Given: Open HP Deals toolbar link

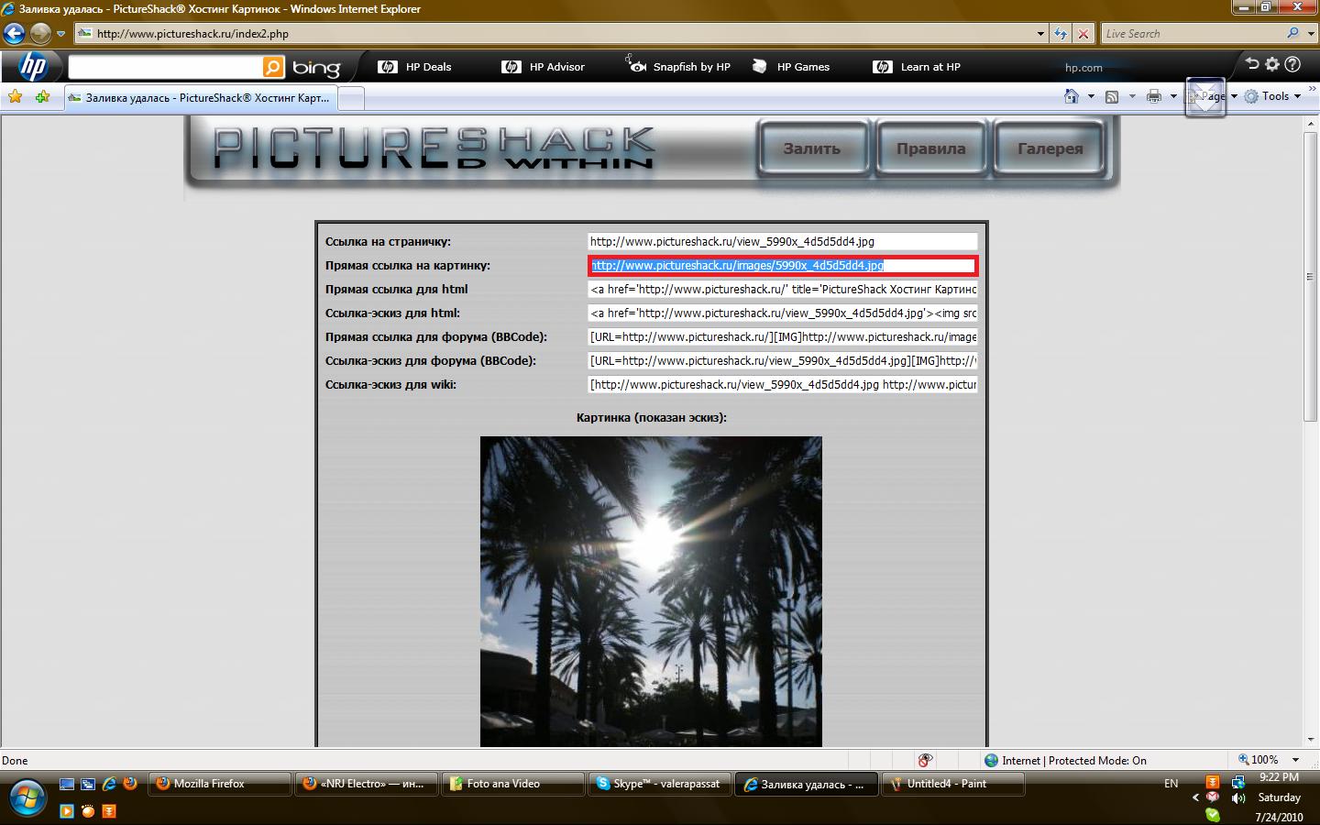Looking at the screenshot, I should pos(415,67).
